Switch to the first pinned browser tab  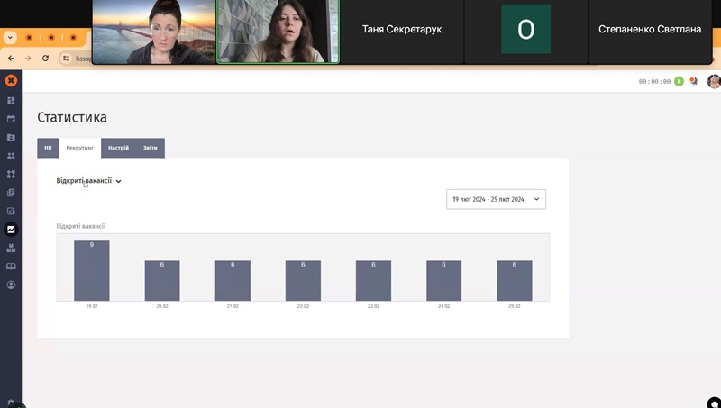click(29, 37)
